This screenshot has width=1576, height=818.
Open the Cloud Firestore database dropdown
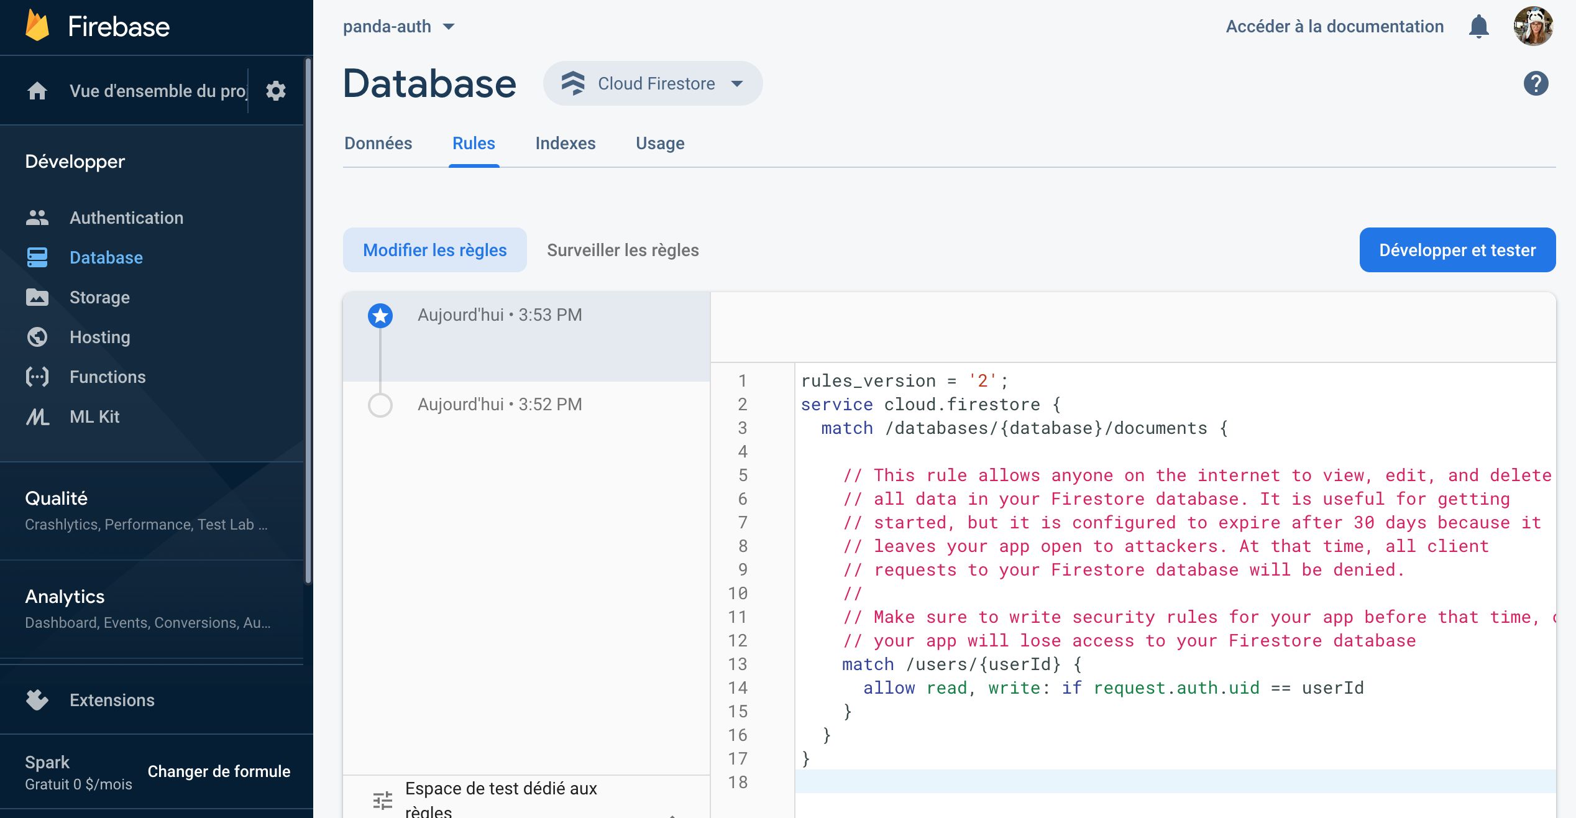point(652,83)
